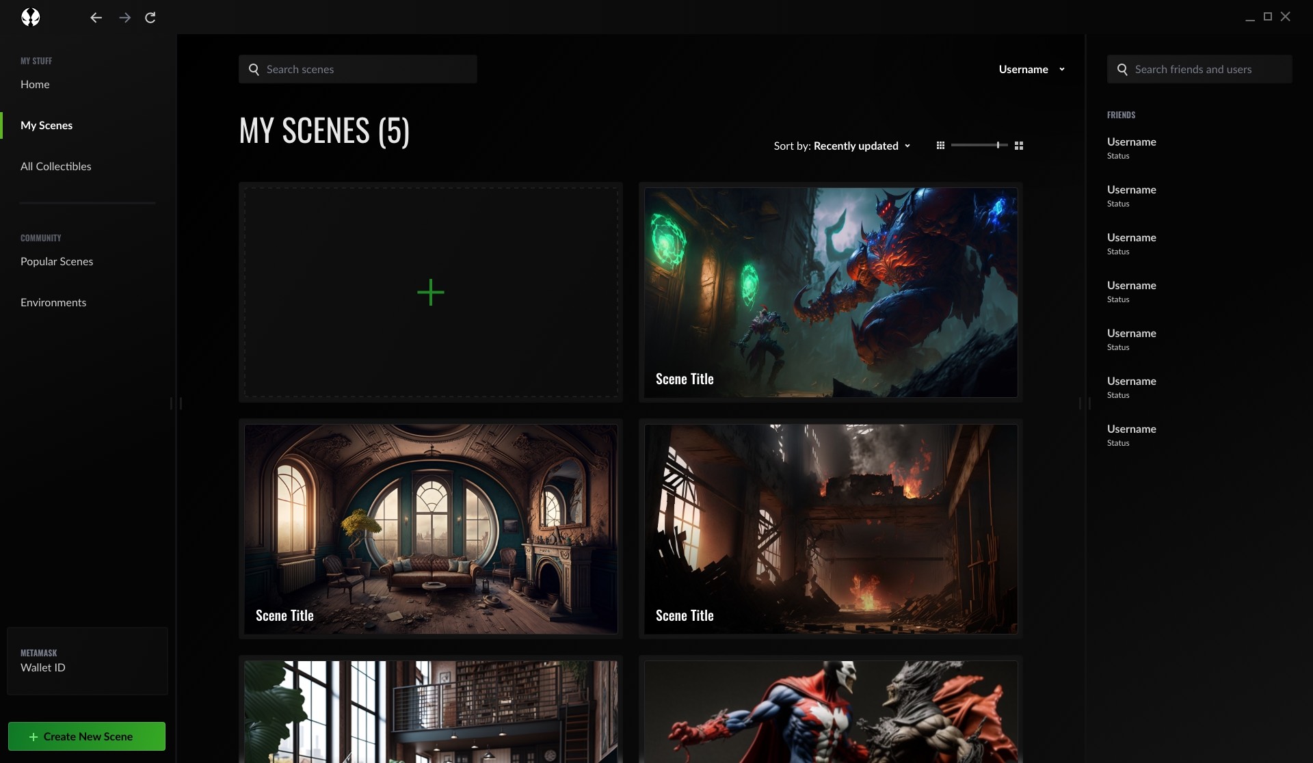Screen dimensions: 1313x763
Task: Open the sixth friend Username in Friends list
Action: click(1132, 381)
